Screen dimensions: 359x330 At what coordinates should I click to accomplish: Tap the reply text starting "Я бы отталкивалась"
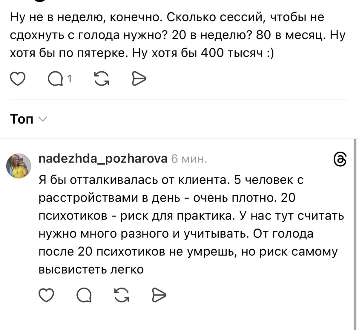point(191,225)
